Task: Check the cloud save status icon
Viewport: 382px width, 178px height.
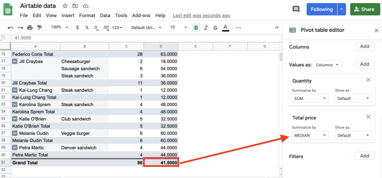Action: (85, 6)
